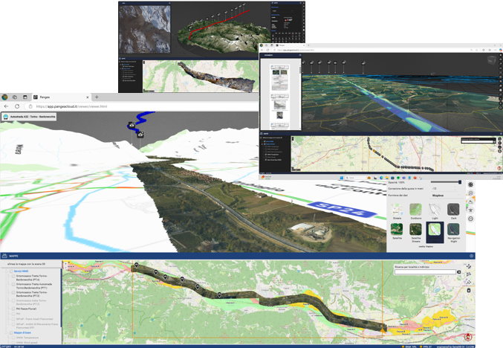Image resolution: width=503 pixels, height=348 pixels.
Task: Click the compass icon on the 2D map
Action: click(x=468, y=337)
